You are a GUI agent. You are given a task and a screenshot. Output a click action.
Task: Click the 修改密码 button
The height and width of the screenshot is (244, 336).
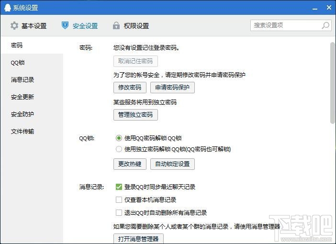pyautogui.click(x=130, y=88)
